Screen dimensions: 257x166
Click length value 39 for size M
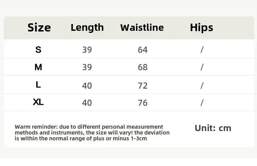click(x=87, y=67)
